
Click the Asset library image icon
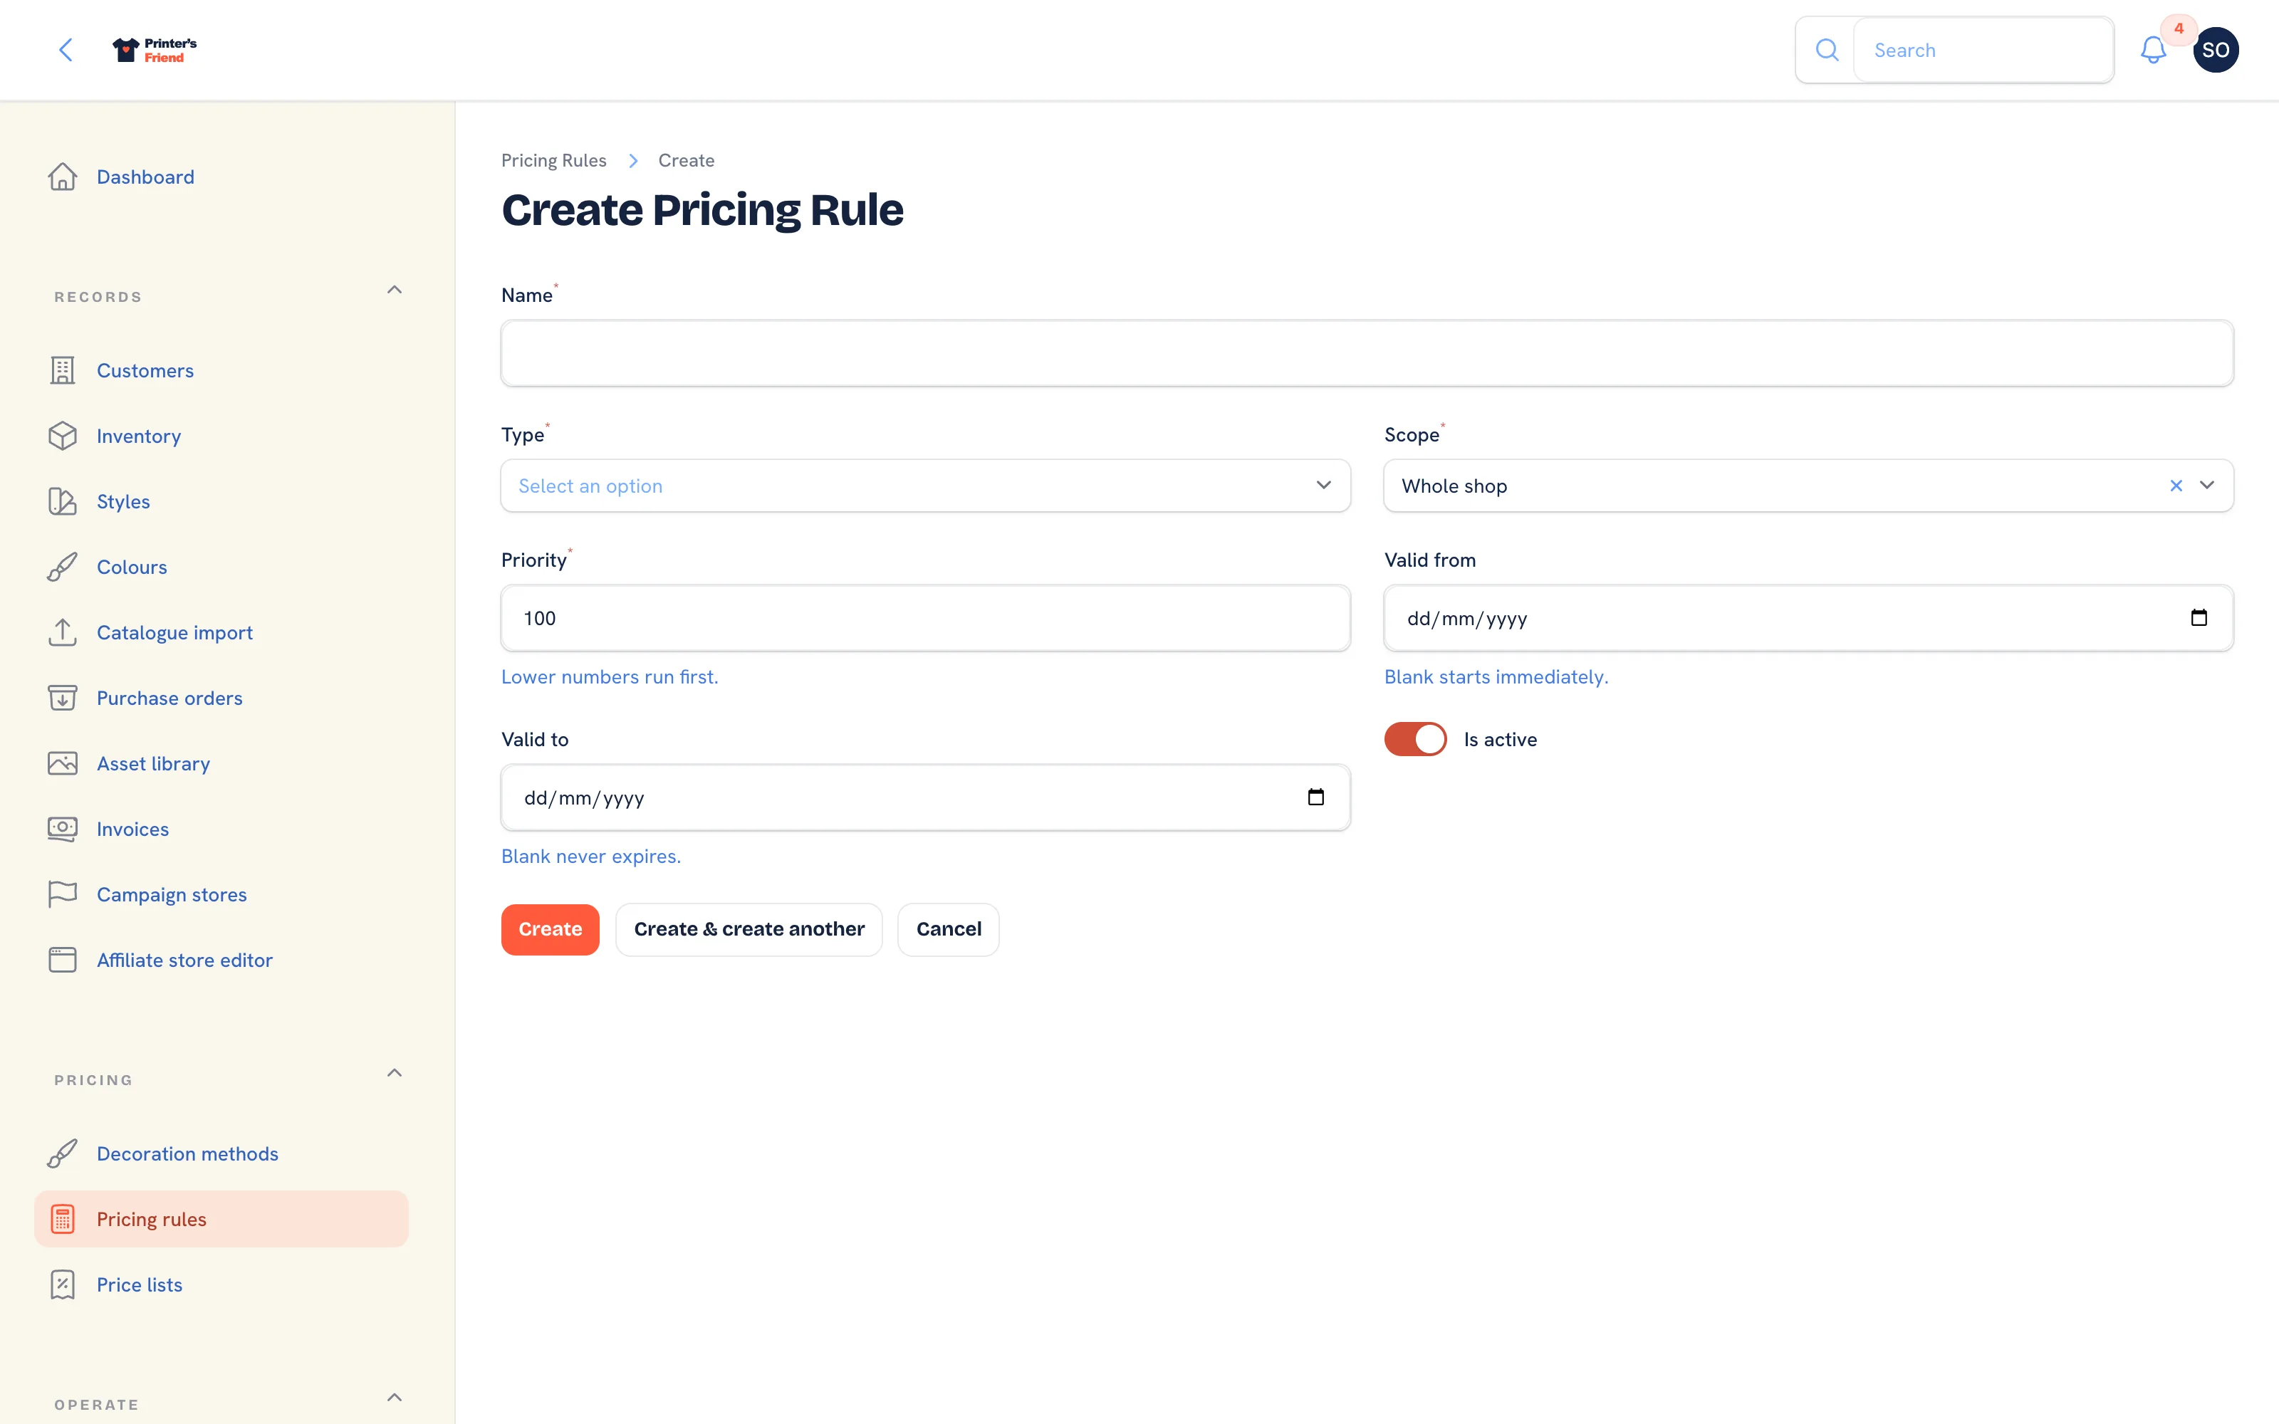click(62, 763)
